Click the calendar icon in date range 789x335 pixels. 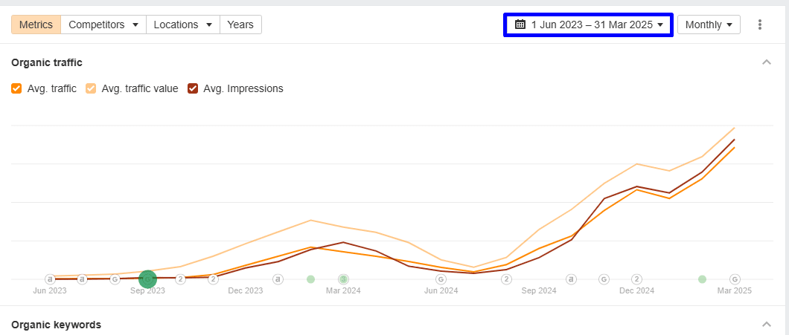(x=520, y=25)
